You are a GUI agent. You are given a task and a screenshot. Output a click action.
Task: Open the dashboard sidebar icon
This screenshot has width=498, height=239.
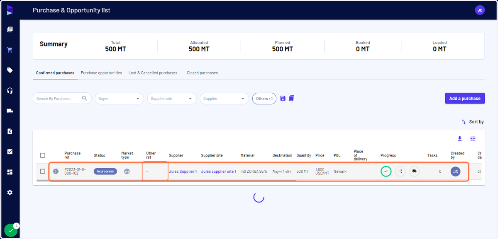click(x=10, y=172)
